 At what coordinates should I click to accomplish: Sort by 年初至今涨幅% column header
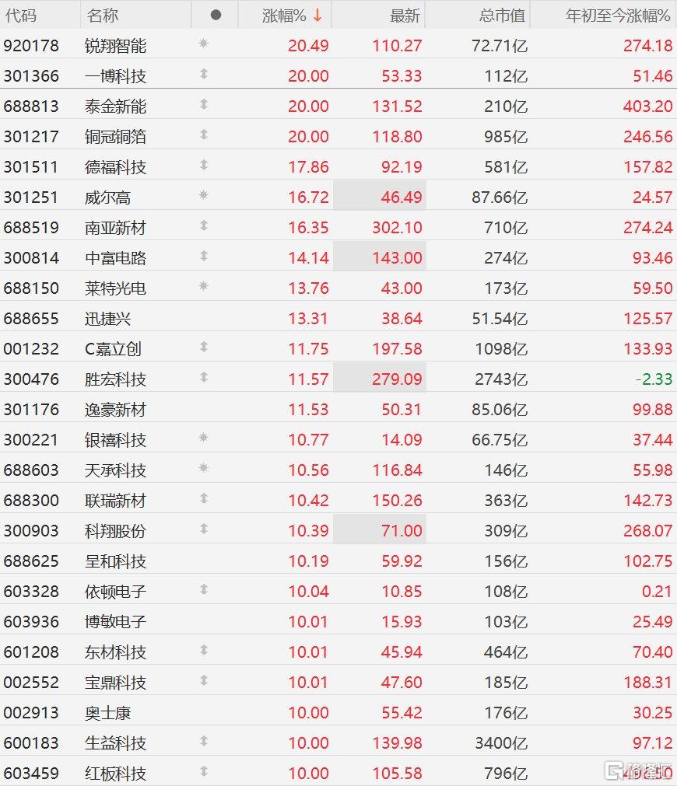pyautogui.click(x=618, y=16)
